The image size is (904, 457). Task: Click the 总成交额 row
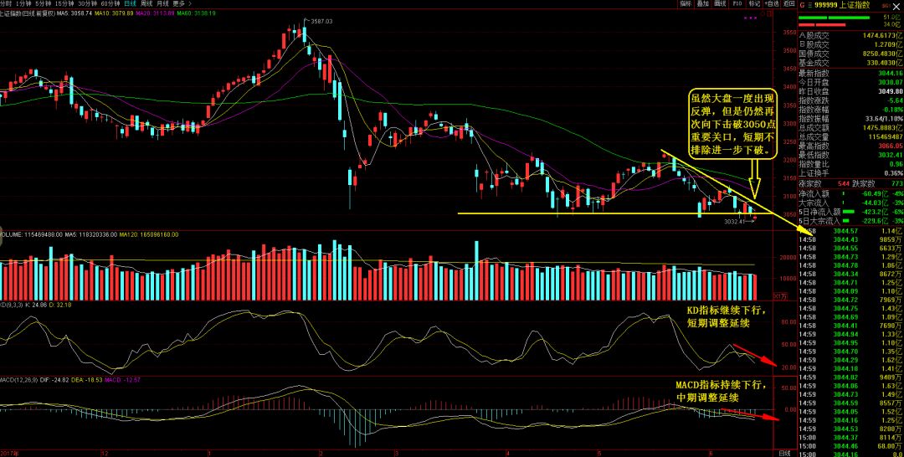[x=850, y=127]
